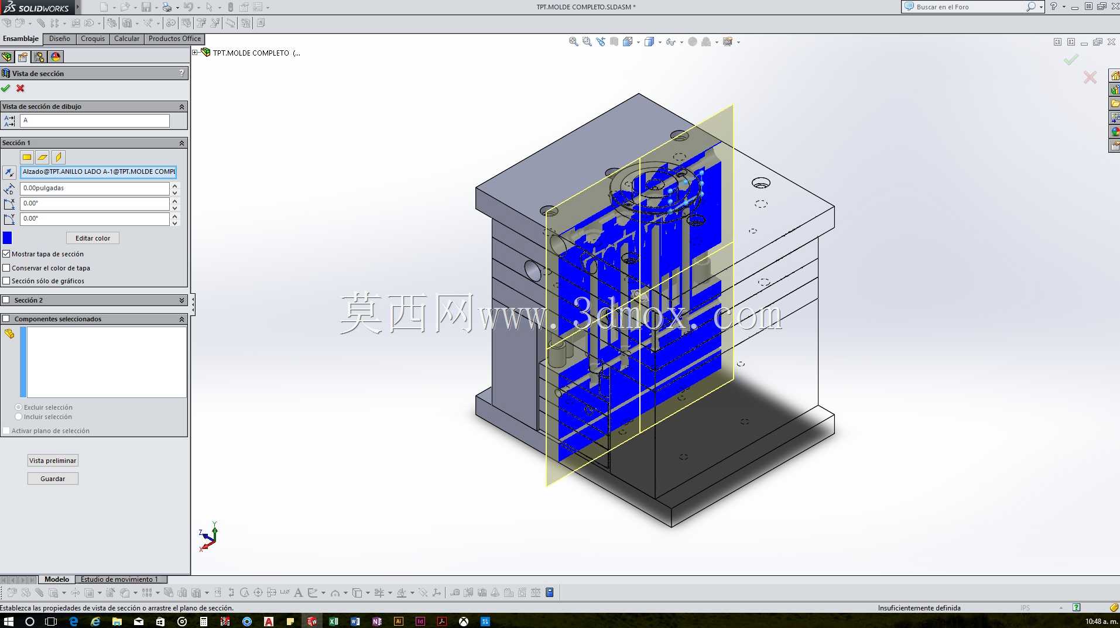The height and width of the screenshot is (628, 1120).
Task: Expand the SolidWorks menu flyout arrow
Action: (x=78, y=7)
